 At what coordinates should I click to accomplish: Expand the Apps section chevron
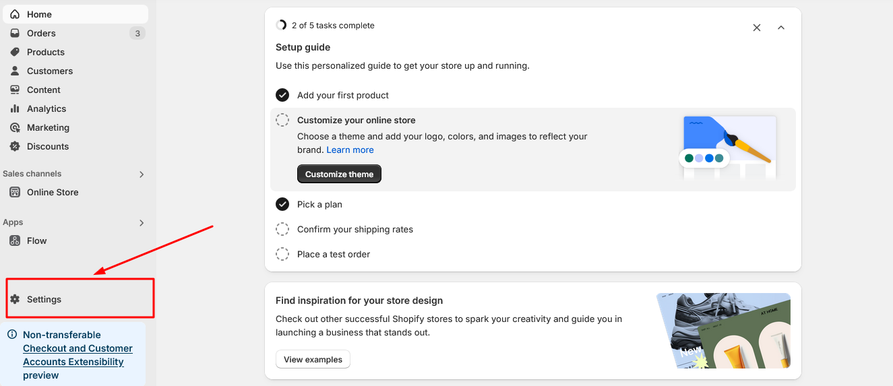pos(142,222)
